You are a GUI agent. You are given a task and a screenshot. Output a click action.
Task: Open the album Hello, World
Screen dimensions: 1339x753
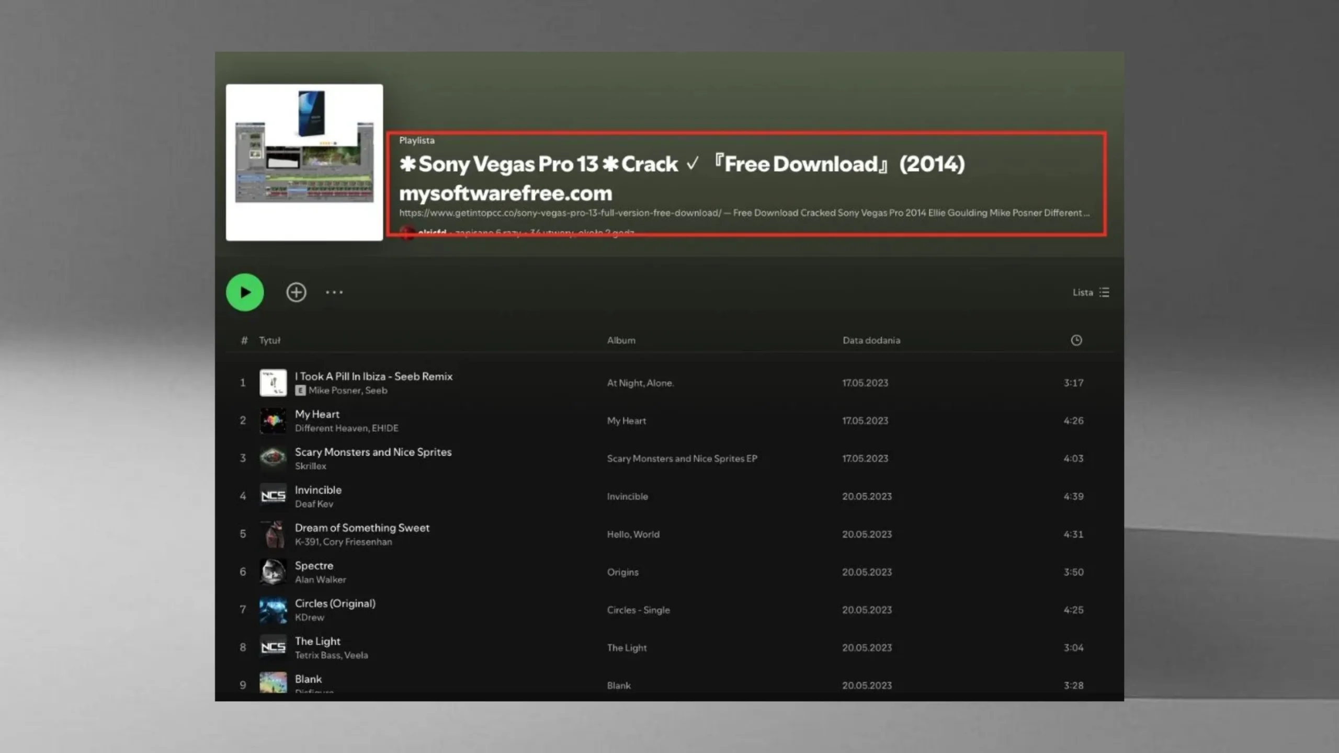click(x=633, y=534)
